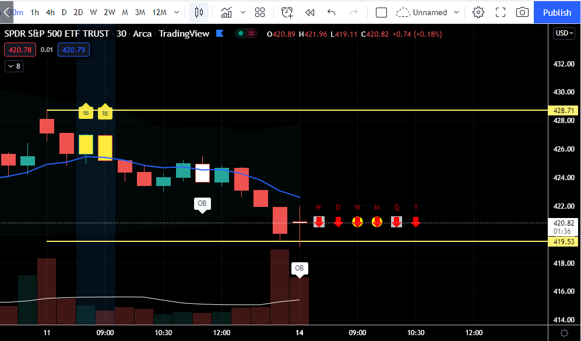The width and height of the screenshot is (581, 341).
Task: Redo the chart action
Action: click(353, 12)
